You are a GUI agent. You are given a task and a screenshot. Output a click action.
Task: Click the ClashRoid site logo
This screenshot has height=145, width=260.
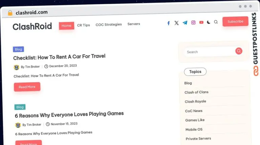click(32, 26)
